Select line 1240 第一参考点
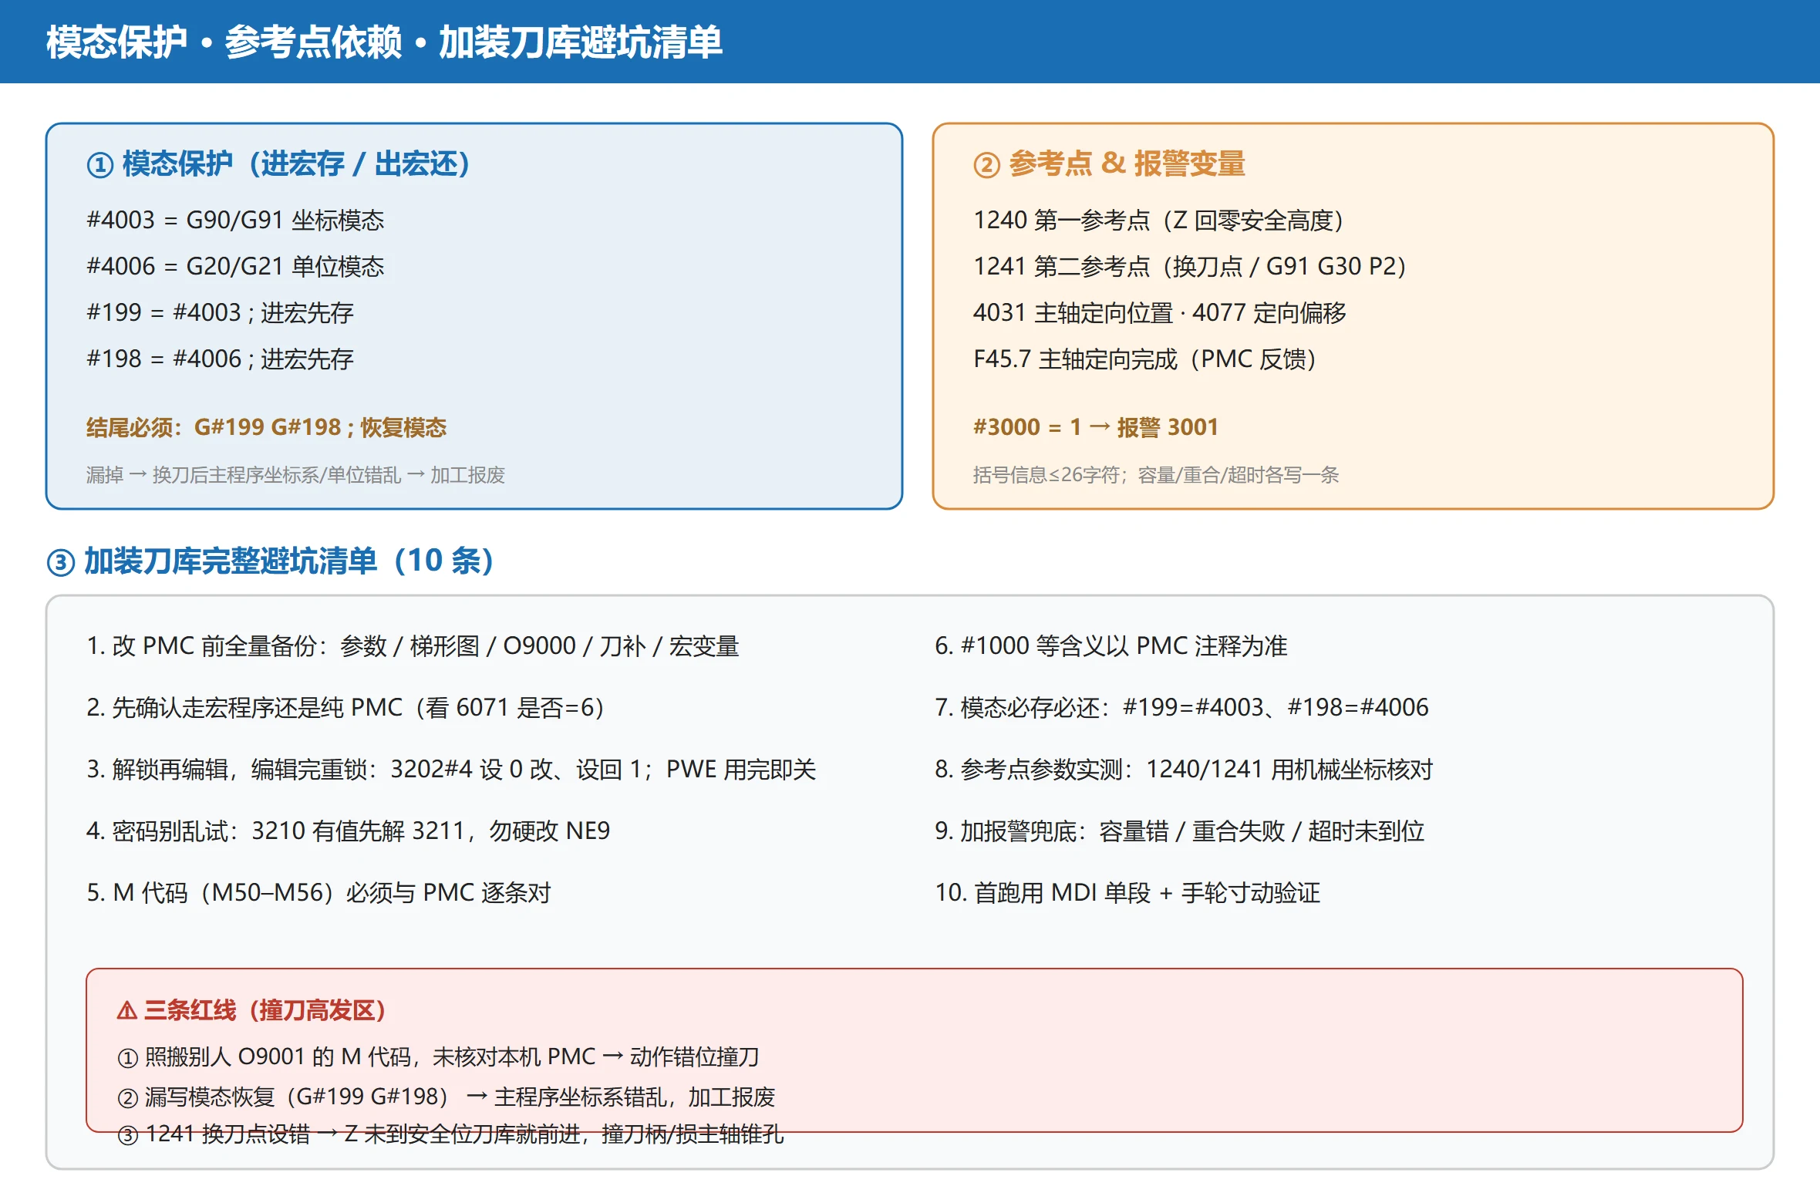Viewport: 1820px width, 1203px height. click(1158, 221)
